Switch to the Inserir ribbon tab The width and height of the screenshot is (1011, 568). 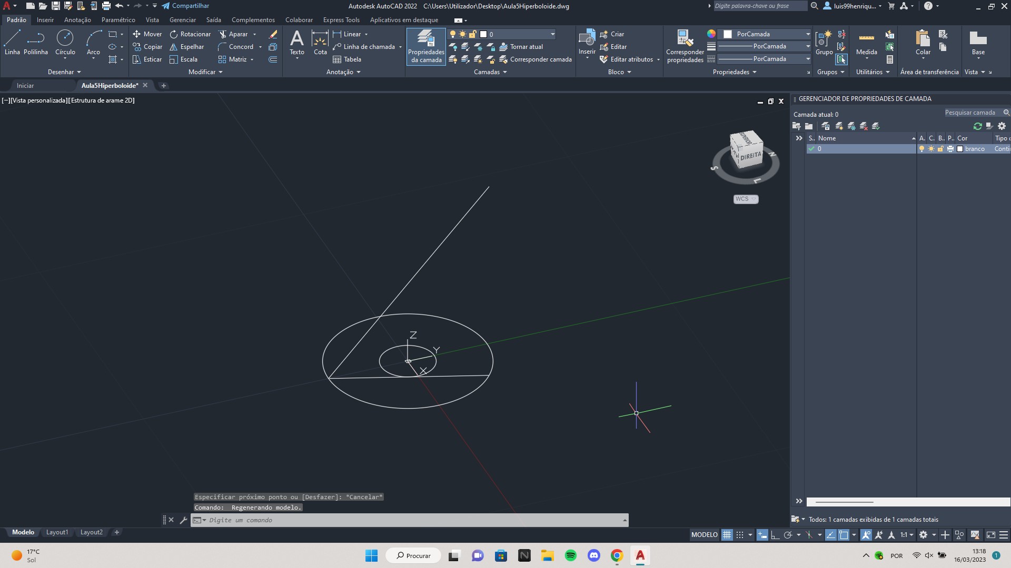44,19
